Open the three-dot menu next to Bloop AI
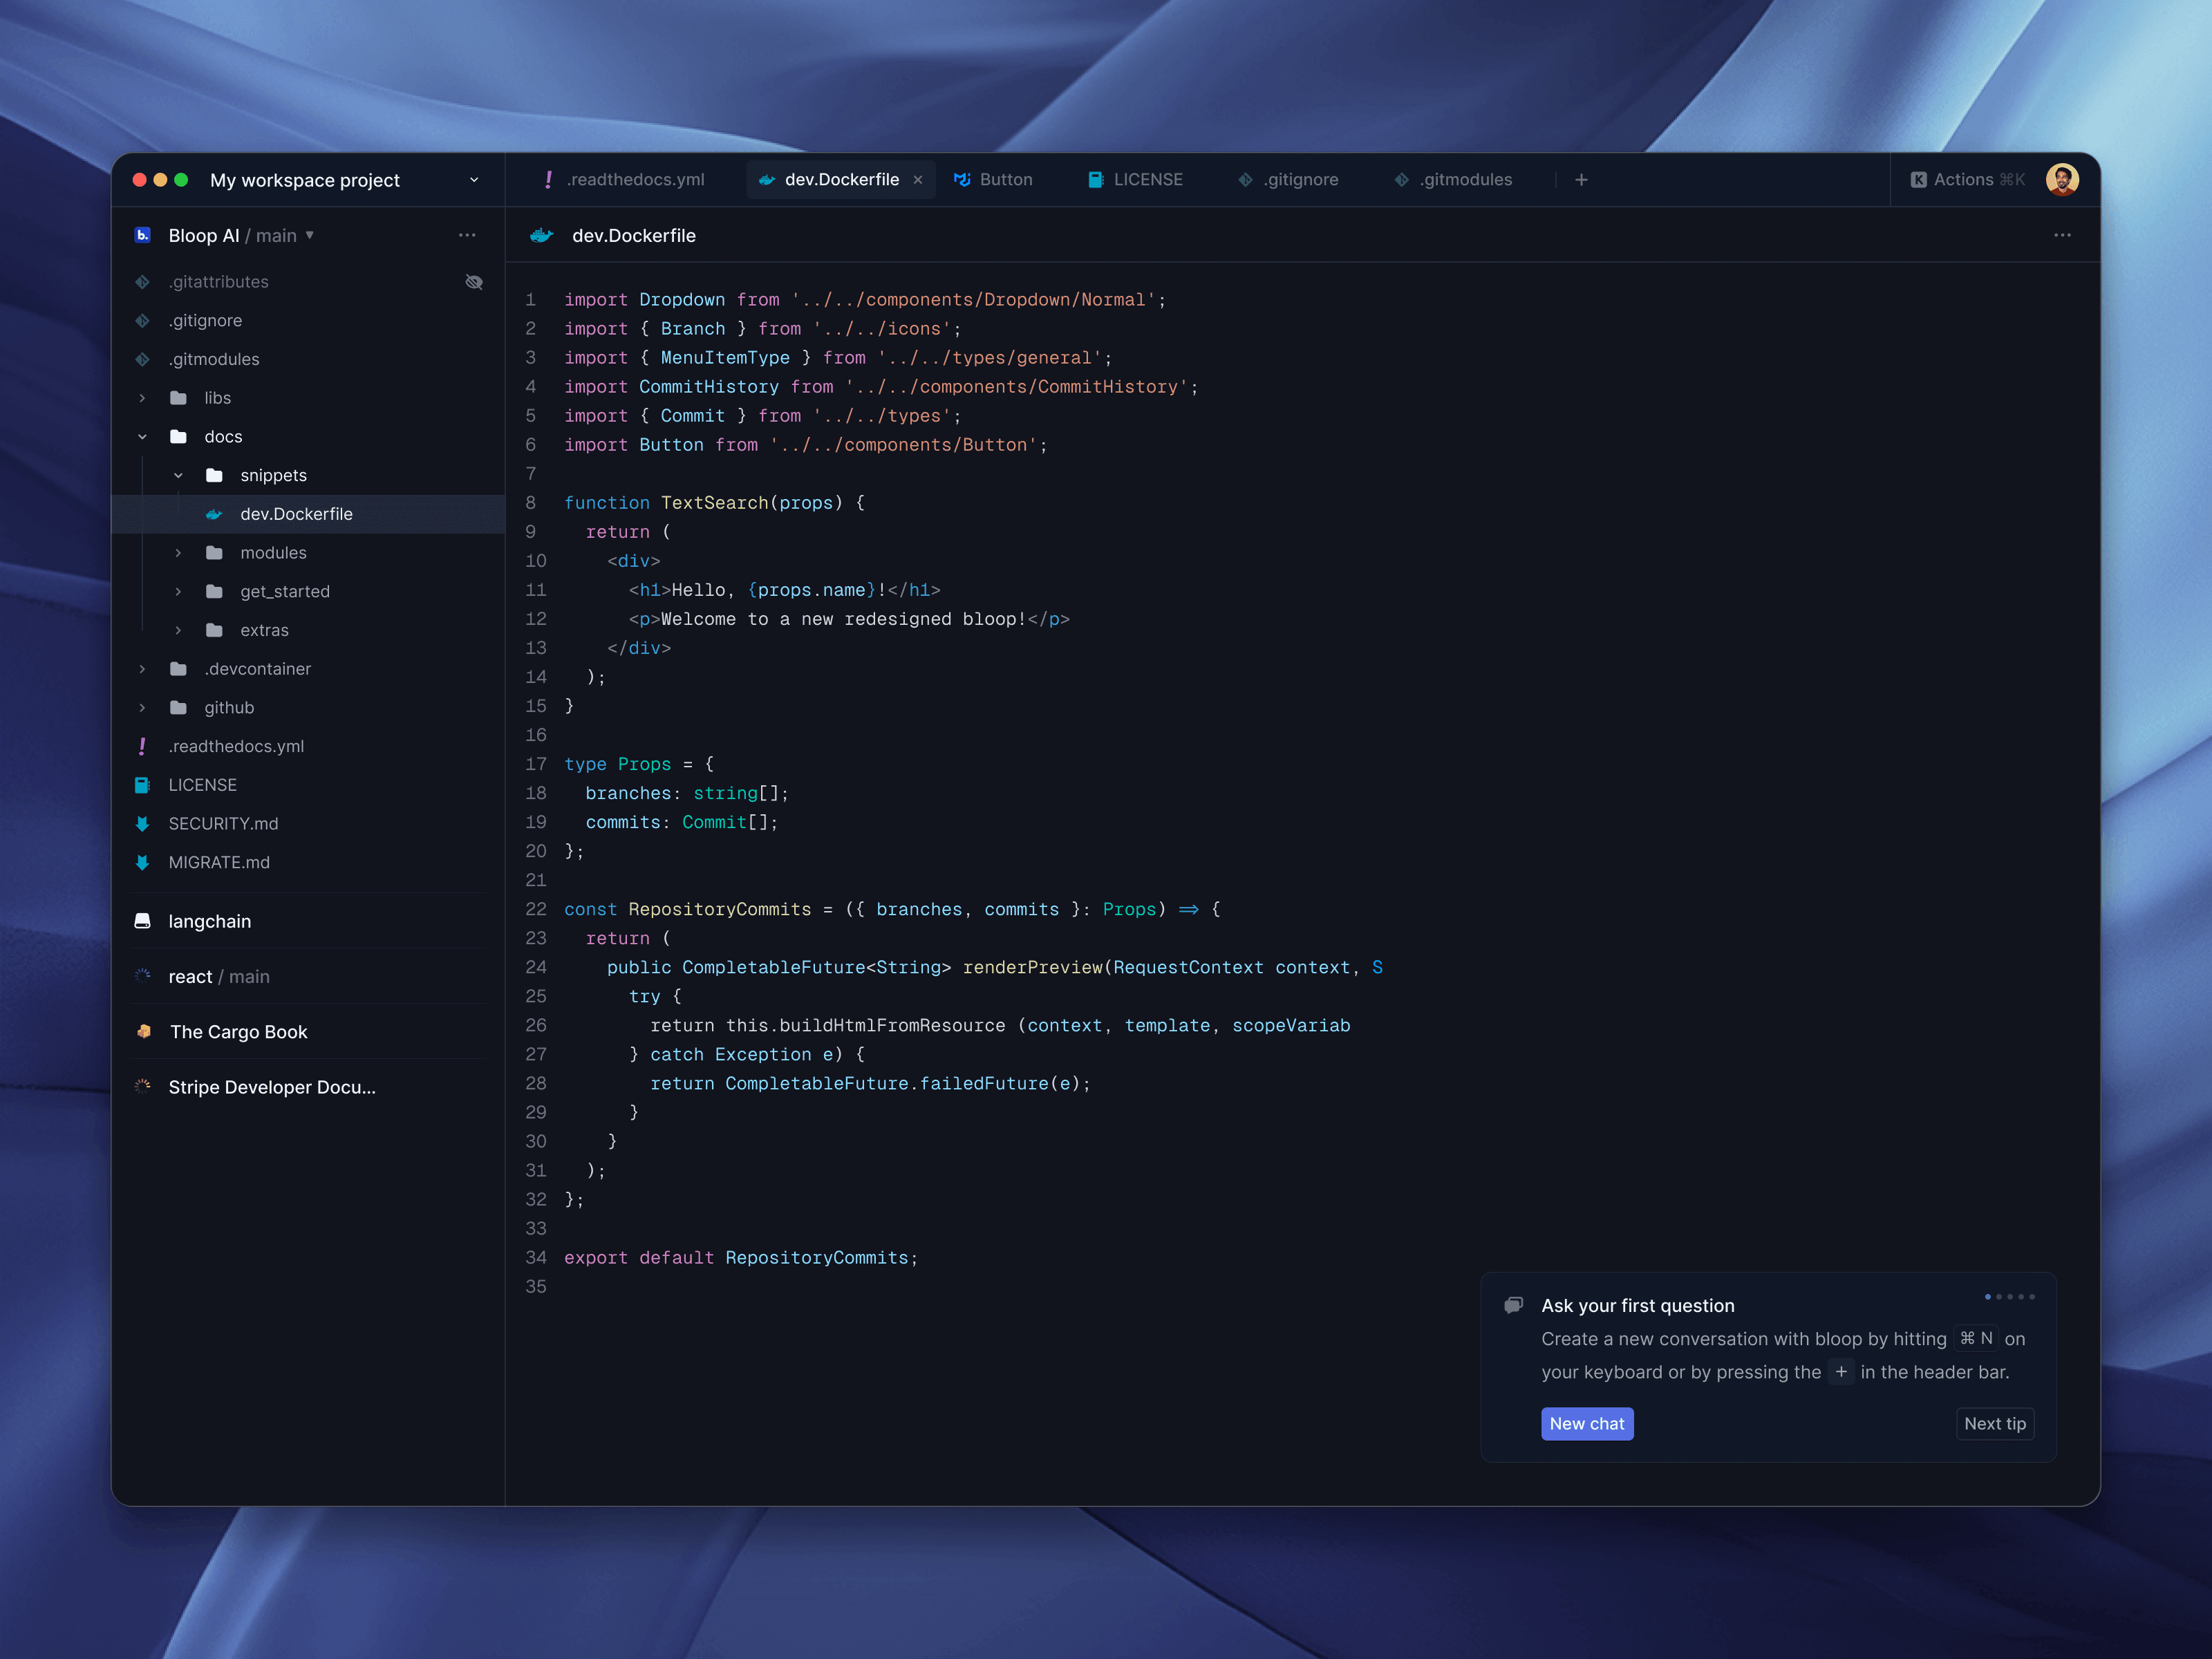Screen dimensions: 2212x1659 (467, 235)
